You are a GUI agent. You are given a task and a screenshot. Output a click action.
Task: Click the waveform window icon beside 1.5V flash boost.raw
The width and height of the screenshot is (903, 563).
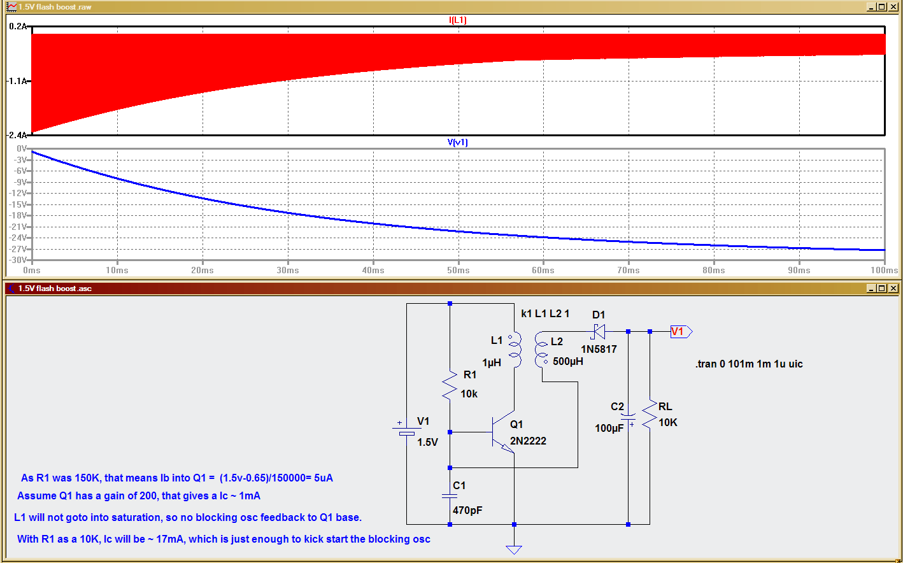coord(11,7)
